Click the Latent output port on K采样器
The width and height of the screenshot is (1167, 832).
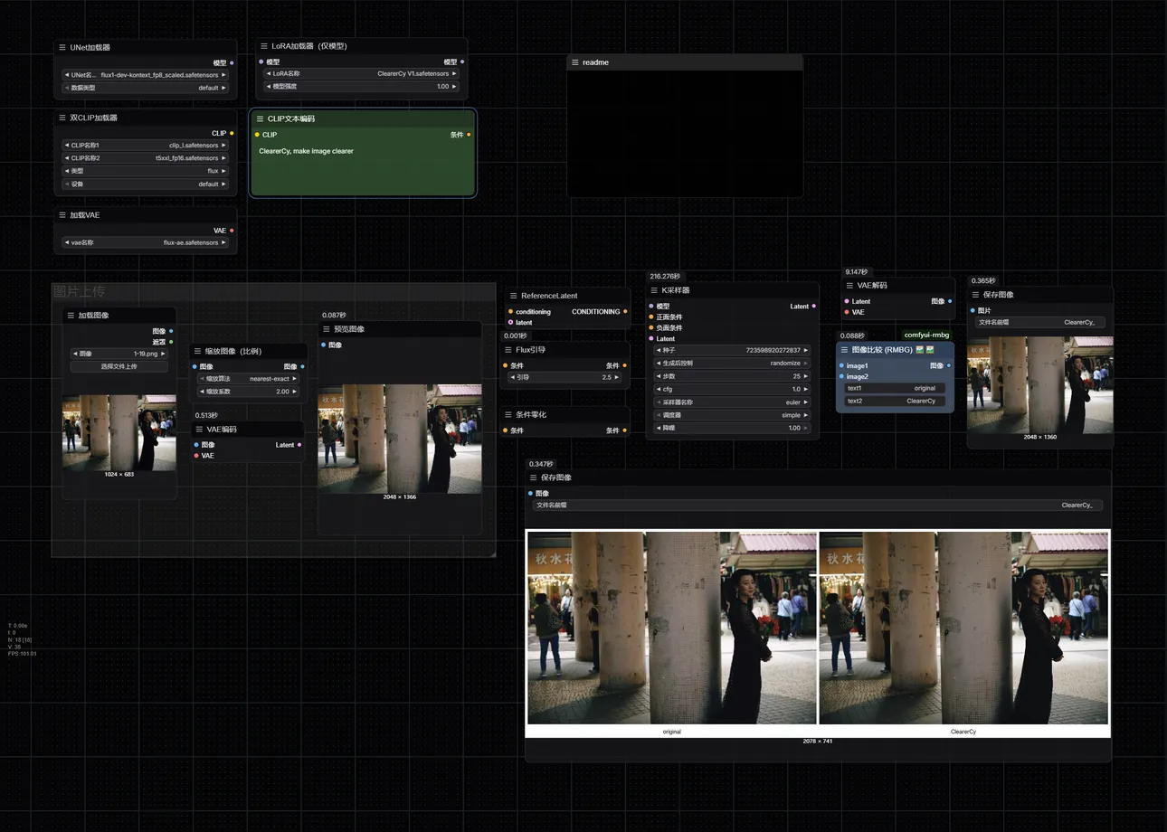[x=813, y=307]
